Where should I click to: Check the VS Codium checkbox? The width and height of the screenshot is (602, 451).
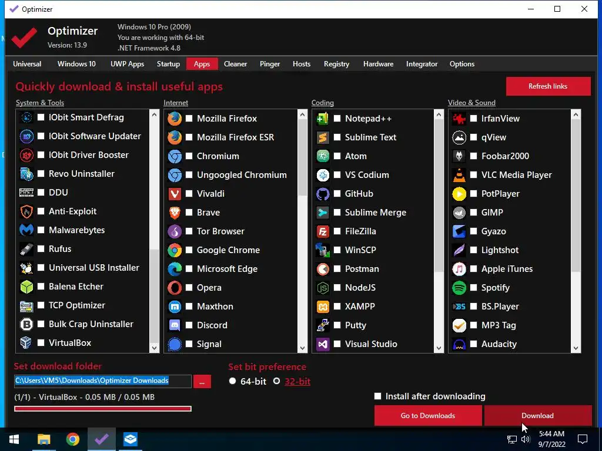[x=337, y=175]
